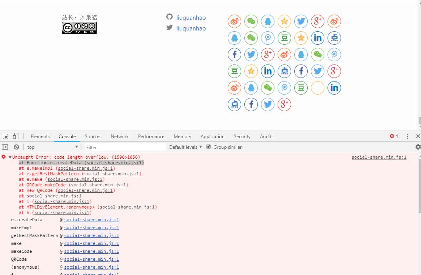Click the Creative Commons BY-NC-SA license badge

[79, 28]
